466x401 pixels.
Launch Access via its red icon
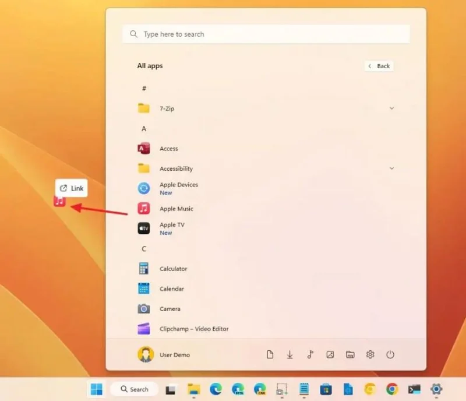143,149
